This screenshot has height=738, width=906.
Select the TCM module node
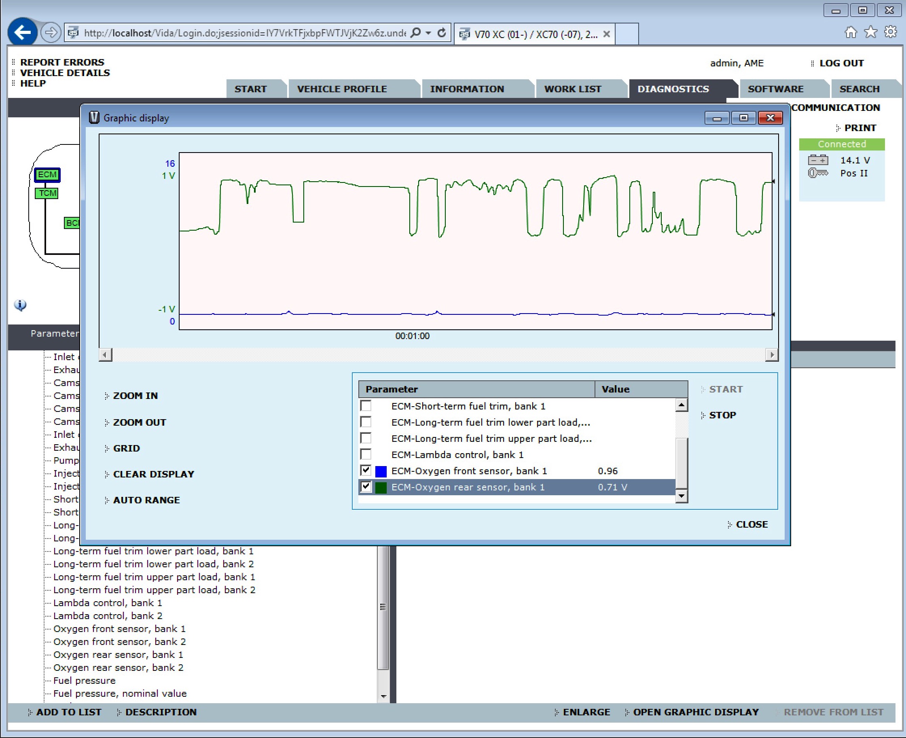[47, 193]
